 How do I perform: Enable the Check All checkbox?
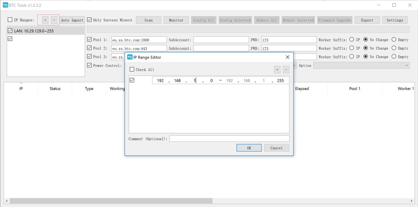[x=132, y=69]
